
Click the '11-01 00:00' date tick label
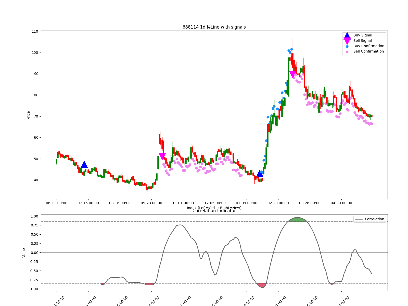[x=183, y=203]
